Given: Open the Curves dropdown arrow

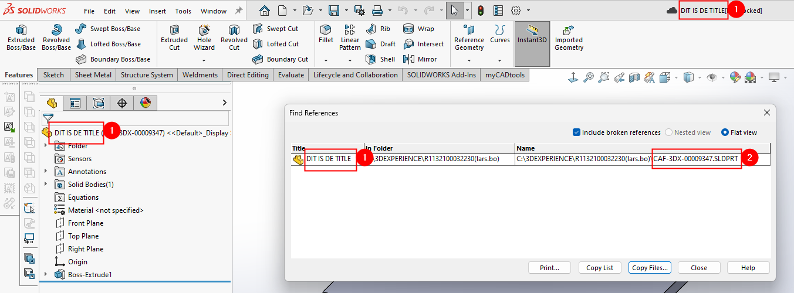Looking at the screenshot, I should point(500,60).
